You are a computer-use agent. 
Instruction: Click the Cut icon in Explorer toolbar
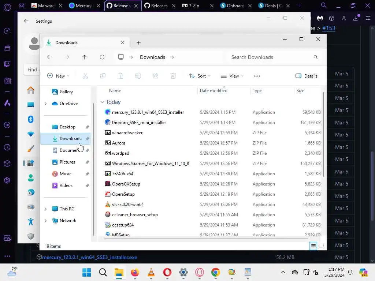[85, 76]
